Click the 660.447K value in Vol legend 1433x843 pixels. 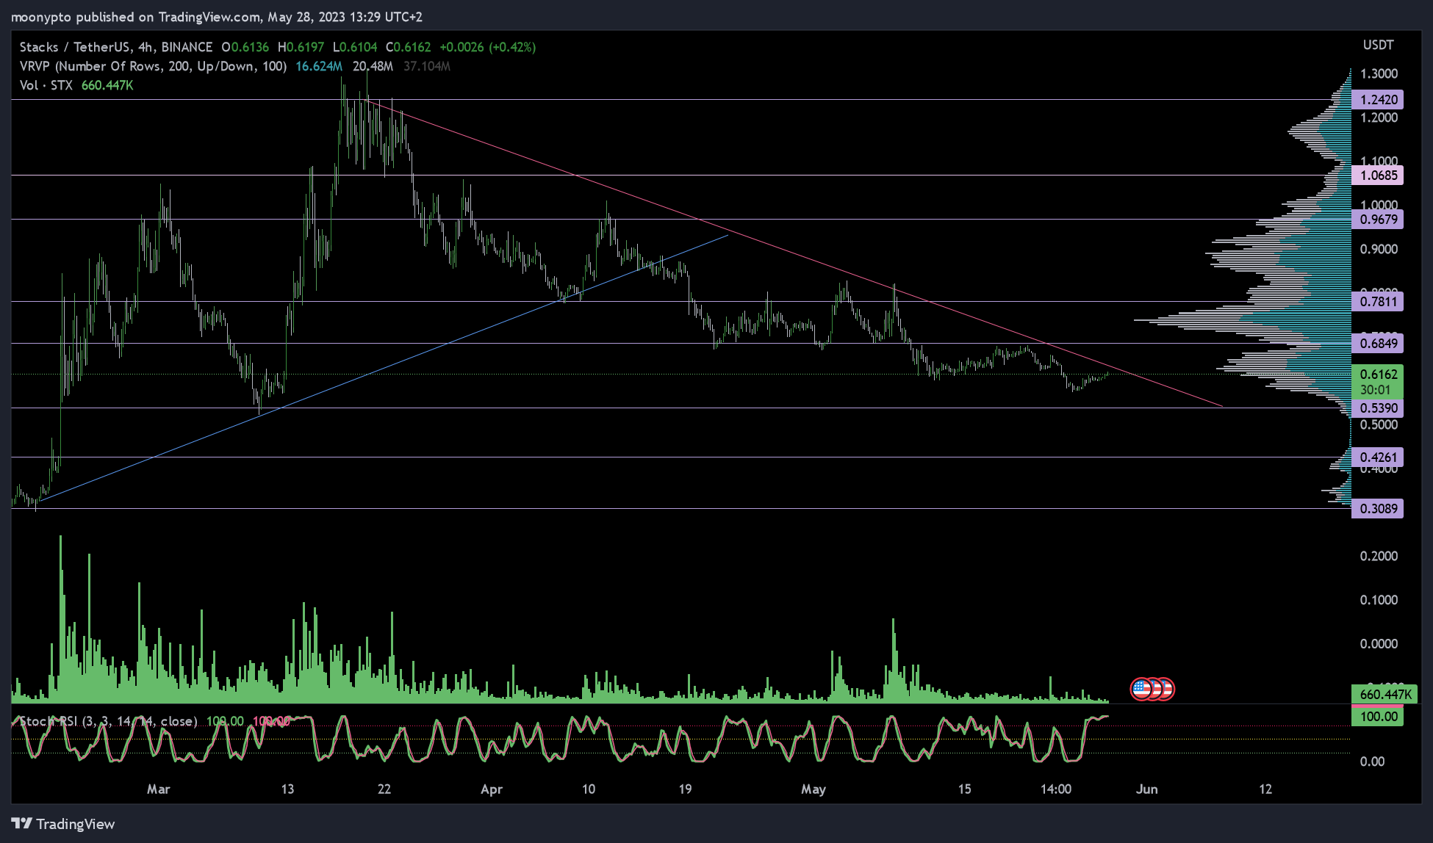coord(107,85)
